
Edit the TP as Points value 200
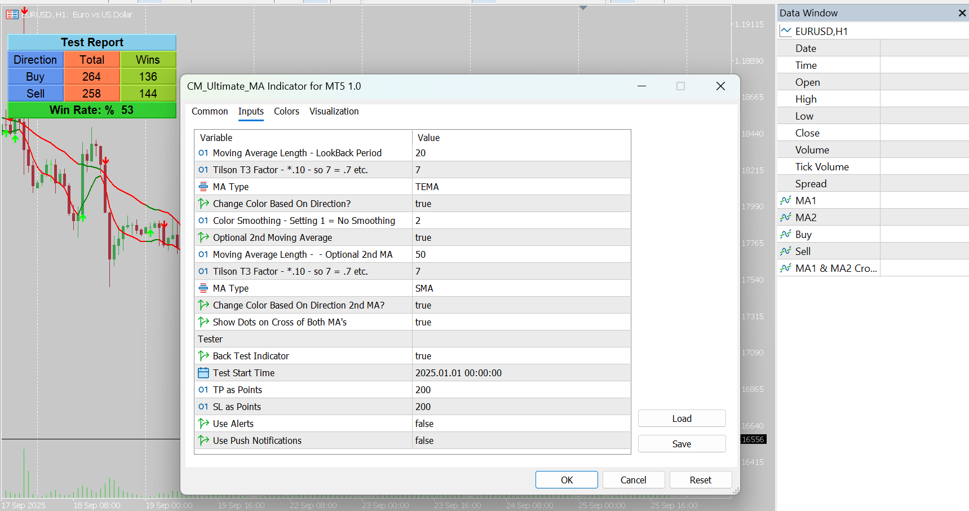tap(521, 390)
